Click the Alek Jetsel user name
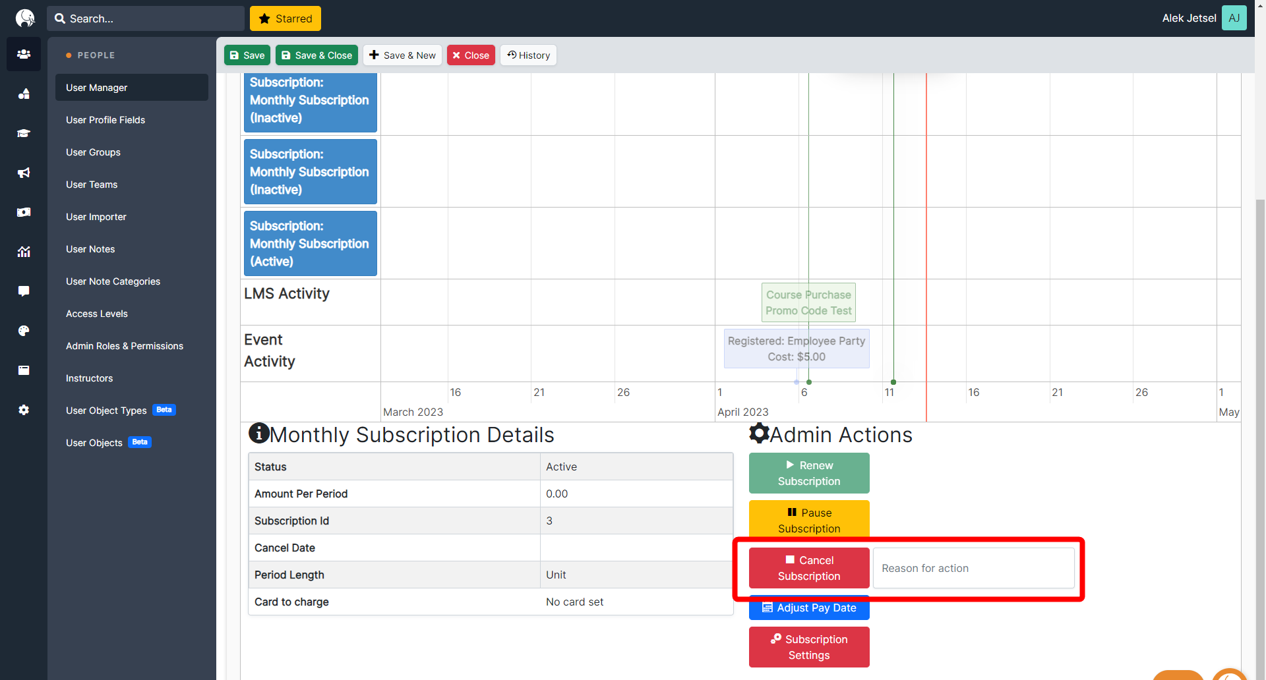This screenshot has width=1266, height=680. 1189,18
